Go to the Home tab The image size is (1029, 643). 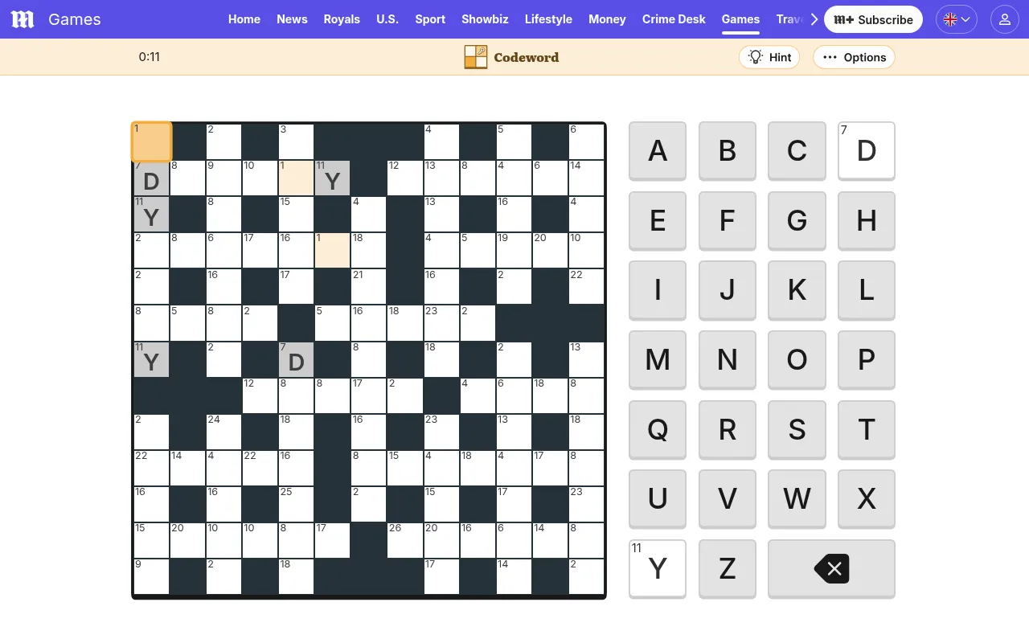(x=244, y=19)
